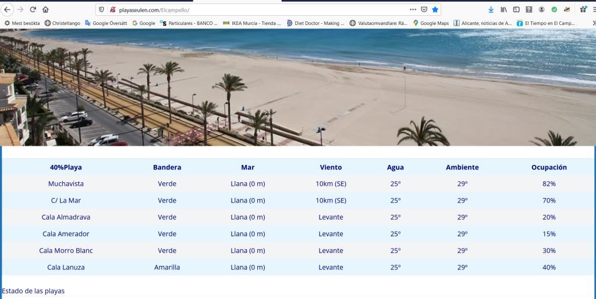Viewport: 596px width, 299px height.
Task: Open the Firefox hamburger menu
Action: (x=594, y=9)
